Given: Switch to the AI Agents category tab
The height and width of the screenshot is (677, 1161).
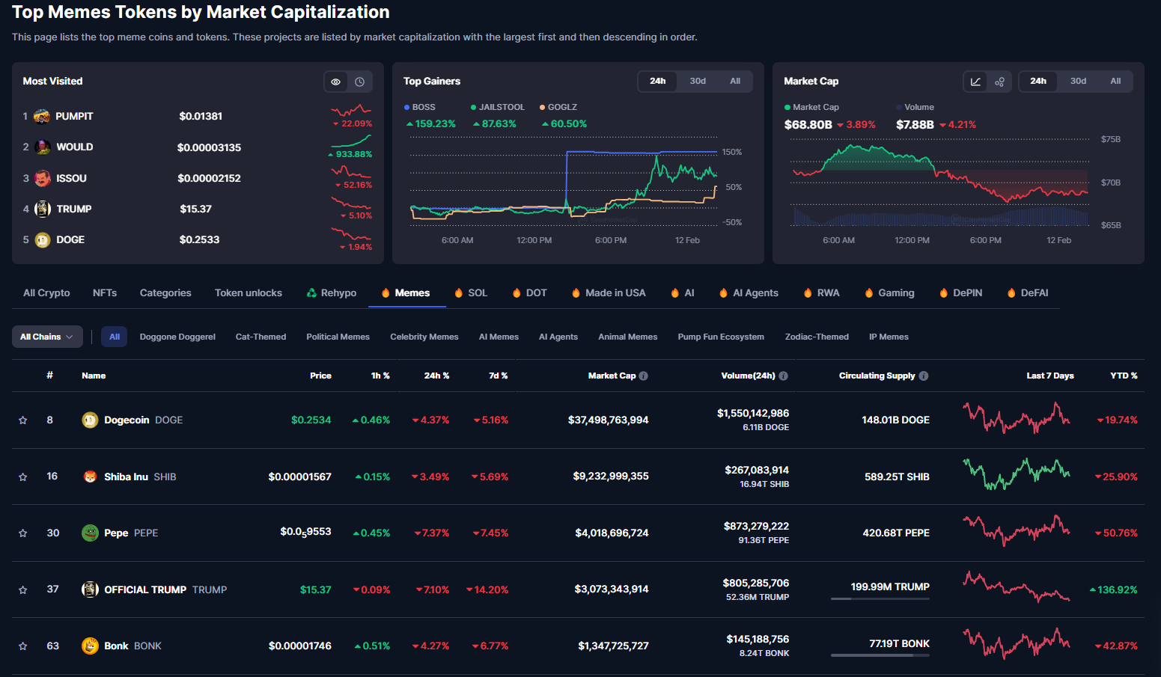Looking at the screenshot, I should click(749, 293).
